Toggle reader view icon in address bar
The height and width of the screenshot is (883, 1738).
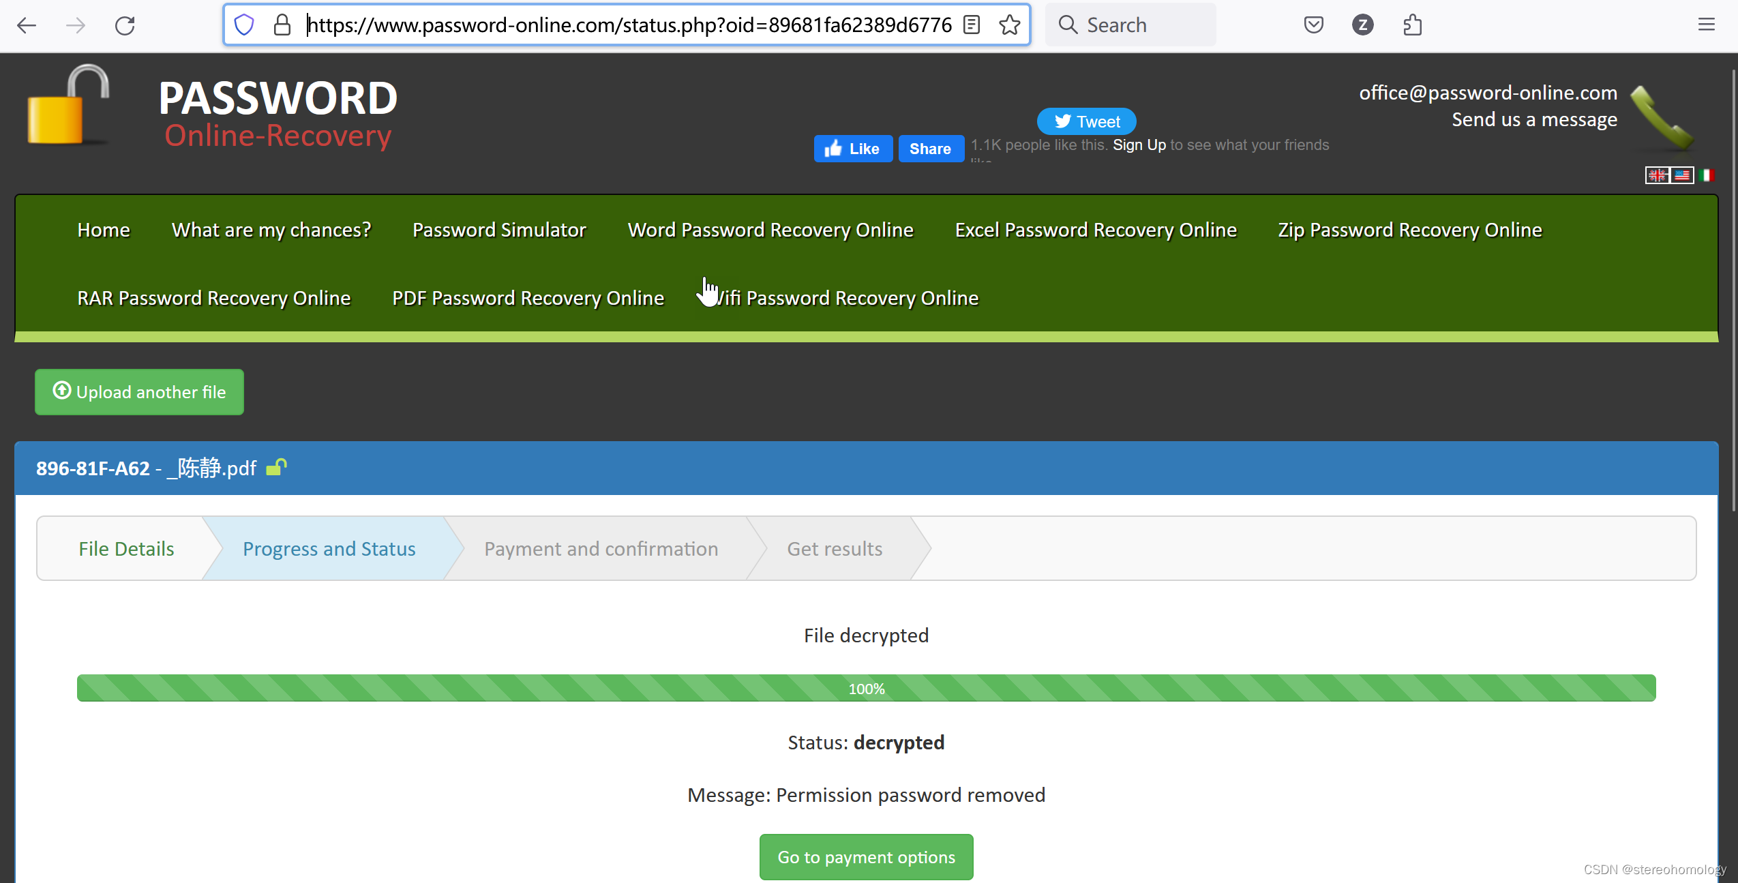pyautogui.click(x=972, y=25)
